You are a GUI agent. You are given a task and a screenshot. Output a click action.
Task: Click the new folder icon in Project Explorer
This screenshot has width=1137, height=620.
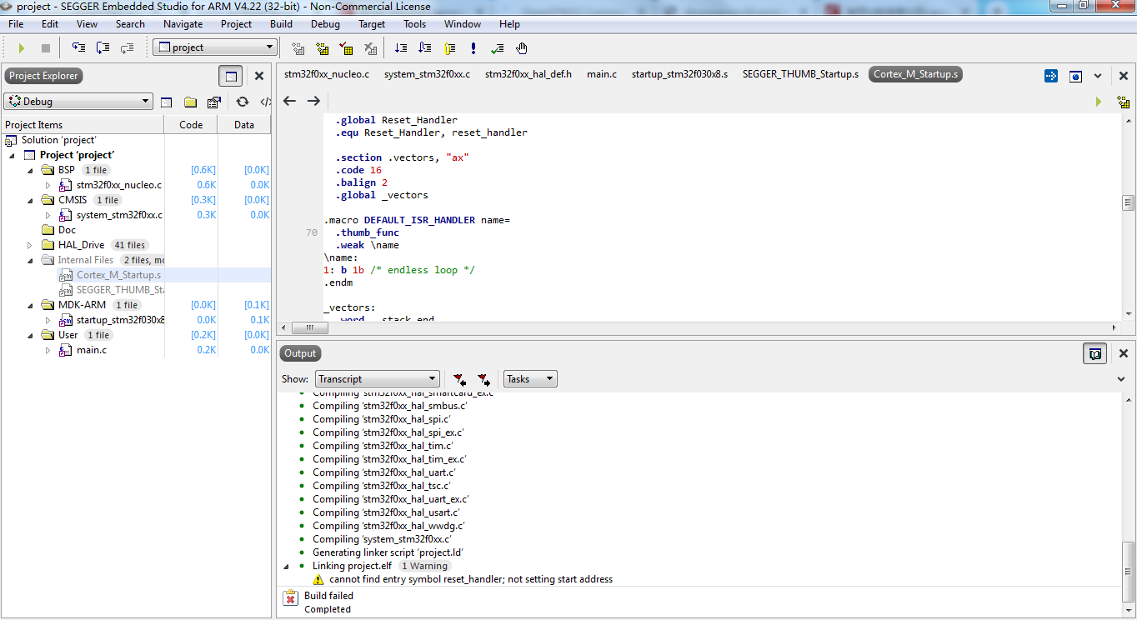click(x=190, y=102)
